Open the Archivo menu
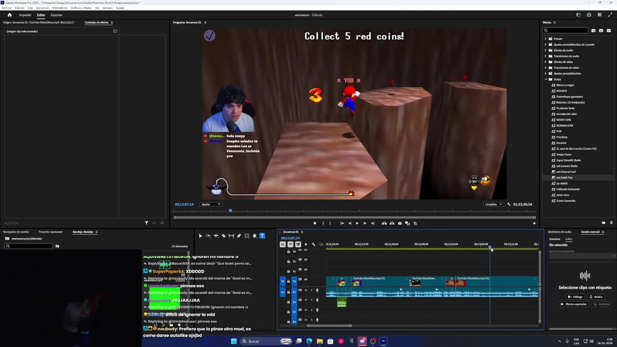Image resolution: width=617 pixels, height=347 pixels. (6, 8)
